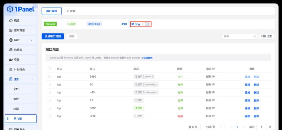Click the red 拒绝 policy text

click(x=180, y=116)
